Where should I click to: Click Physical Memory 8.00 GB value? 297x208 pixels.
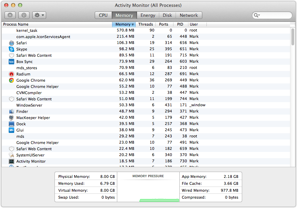click(108, 177)
